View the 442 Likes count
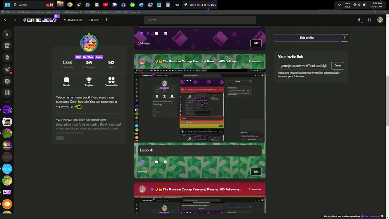 point(111,64)
